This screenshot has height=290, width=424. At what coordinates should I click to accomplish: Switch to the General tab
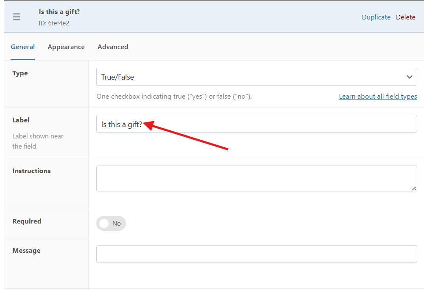pos(23,47)
